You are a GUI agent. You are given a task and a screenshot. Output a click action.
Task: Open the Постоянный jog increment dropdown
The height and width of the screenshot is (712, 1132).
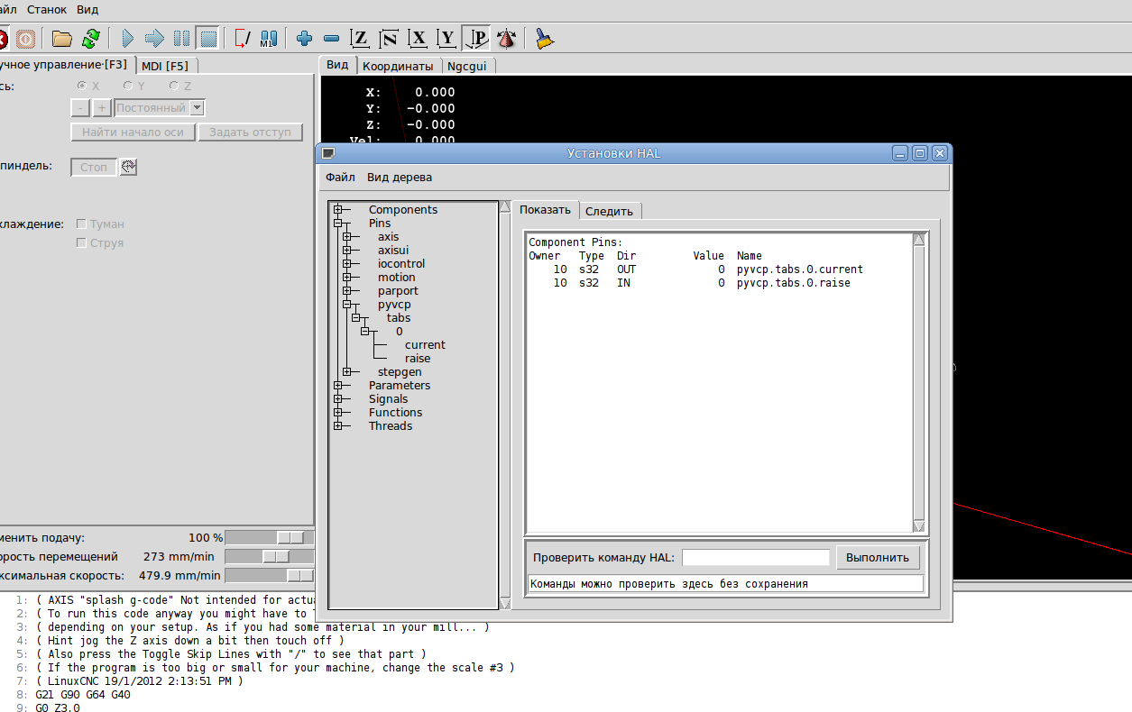[x=160, y=108]
